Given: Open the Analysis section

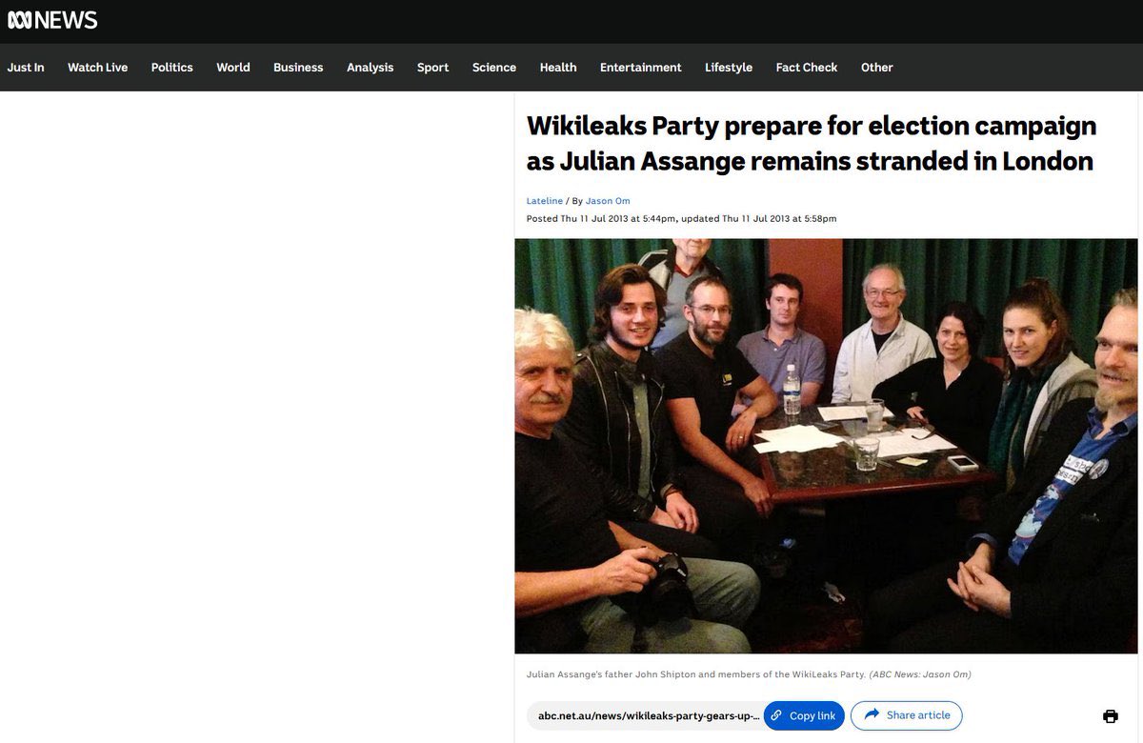Looking at the screenshot, I should (370, 68).
